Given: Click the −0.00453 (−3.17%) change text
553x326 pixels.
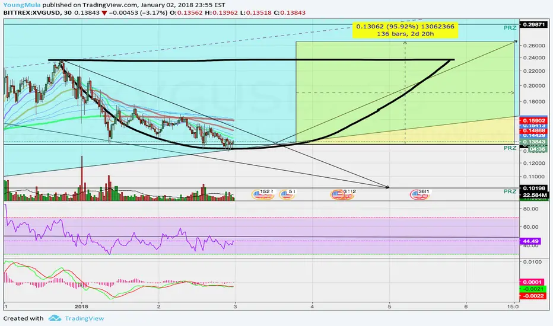Looking at the screenshot, I should pyautogui.click(x=138, y=12).
